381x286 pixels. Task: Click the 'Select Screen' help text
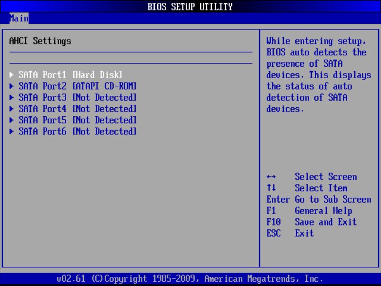click(326, 177)
